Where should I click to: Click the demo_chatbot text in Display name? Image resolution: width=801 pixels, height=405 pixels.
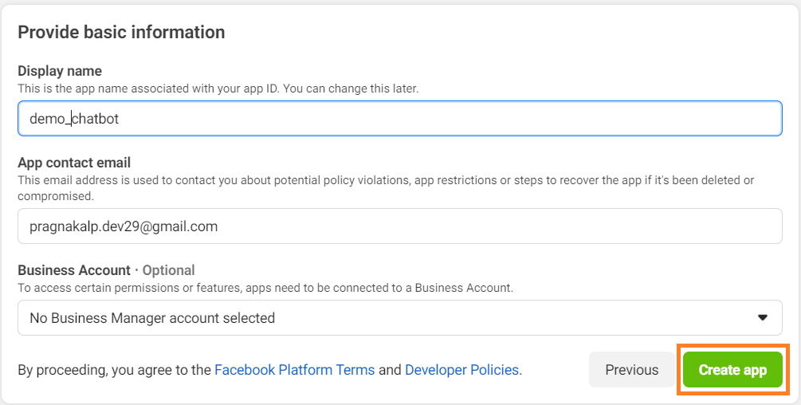(x=74, y=119)
